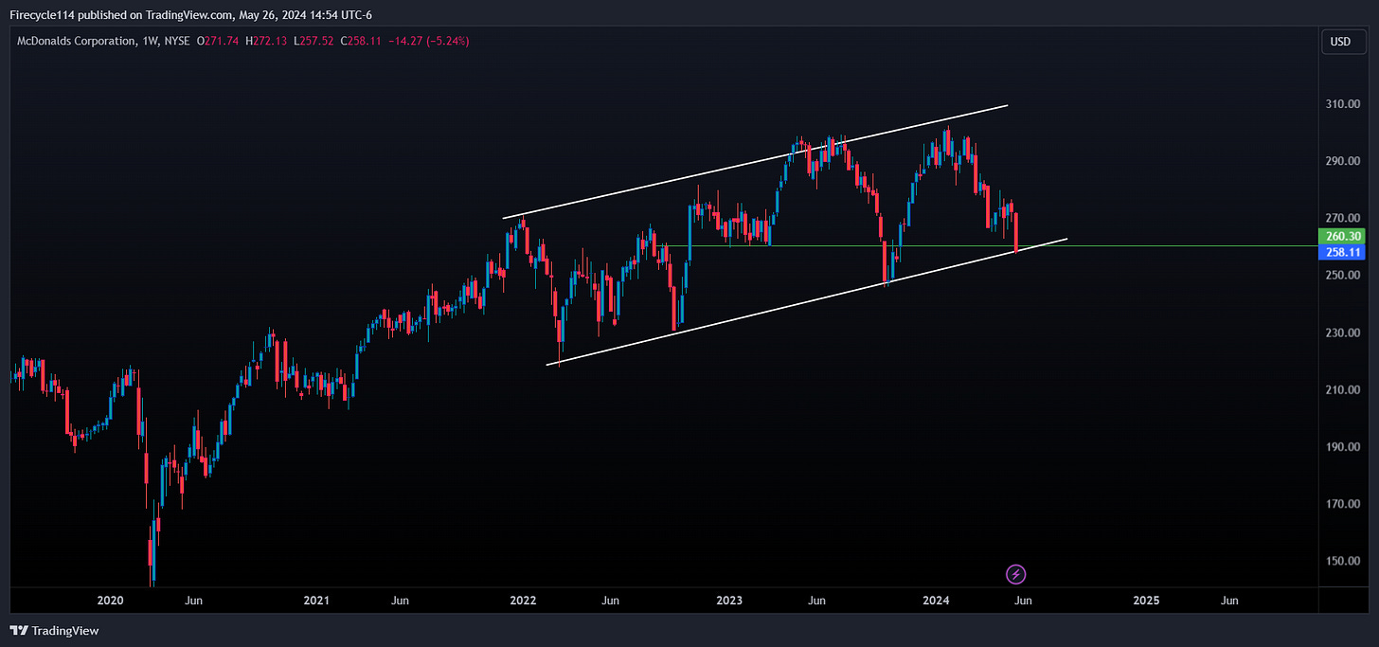Click the 2022 time axis label
The width and height of the screenshot is (1379, 647).
point(523,601)
